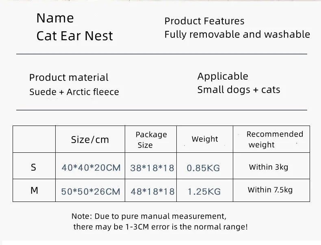Click the 'Size/cm' column header
Viewport: 321px width, 245px height.
coord(90,140)
